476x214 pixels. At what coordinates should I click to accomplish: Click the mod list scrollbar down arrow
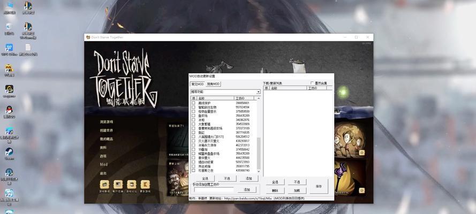(x=259, y=171)
